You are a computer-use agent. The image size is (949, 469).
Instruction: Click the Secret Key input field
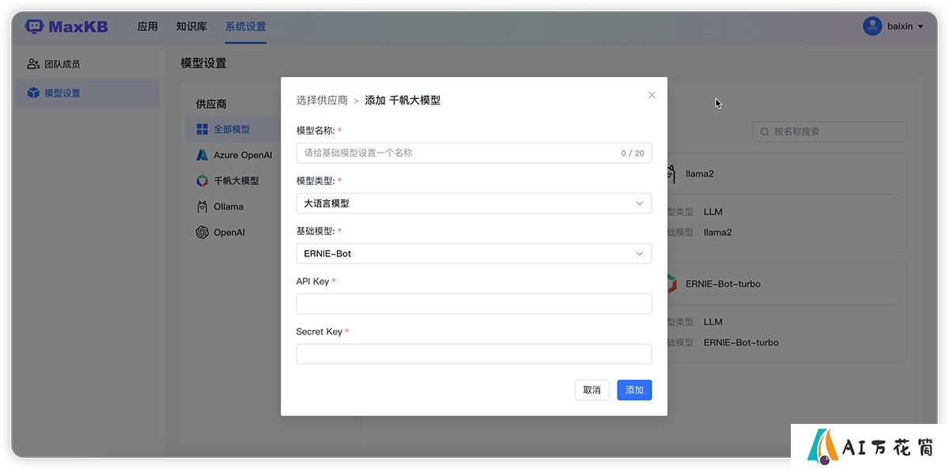click(474, 354)
